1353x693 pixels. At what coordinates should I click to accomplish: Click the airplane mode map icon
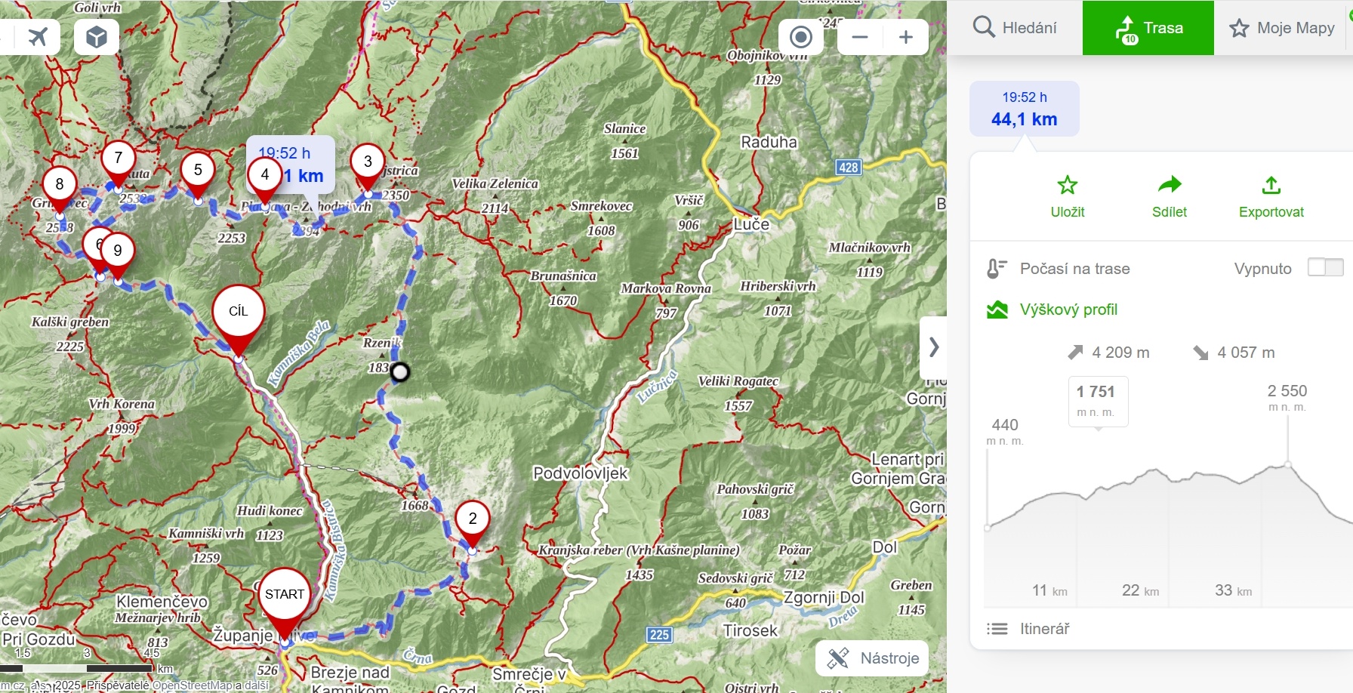point(37,36)
